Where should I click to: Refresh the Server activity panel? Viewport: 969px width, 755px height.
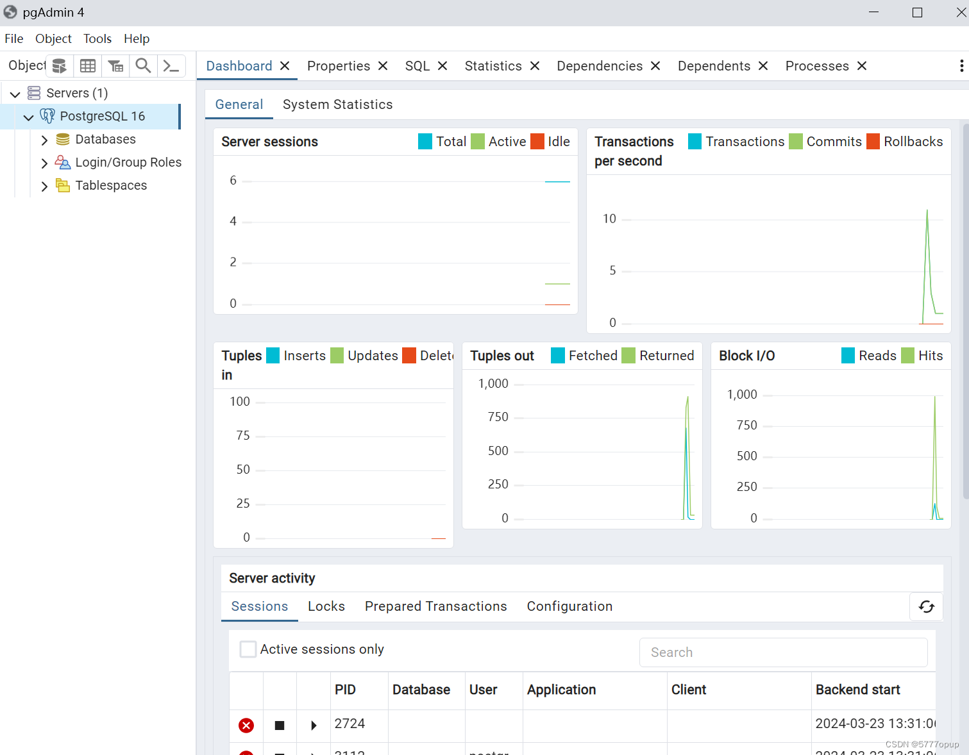tap(927, 607)
